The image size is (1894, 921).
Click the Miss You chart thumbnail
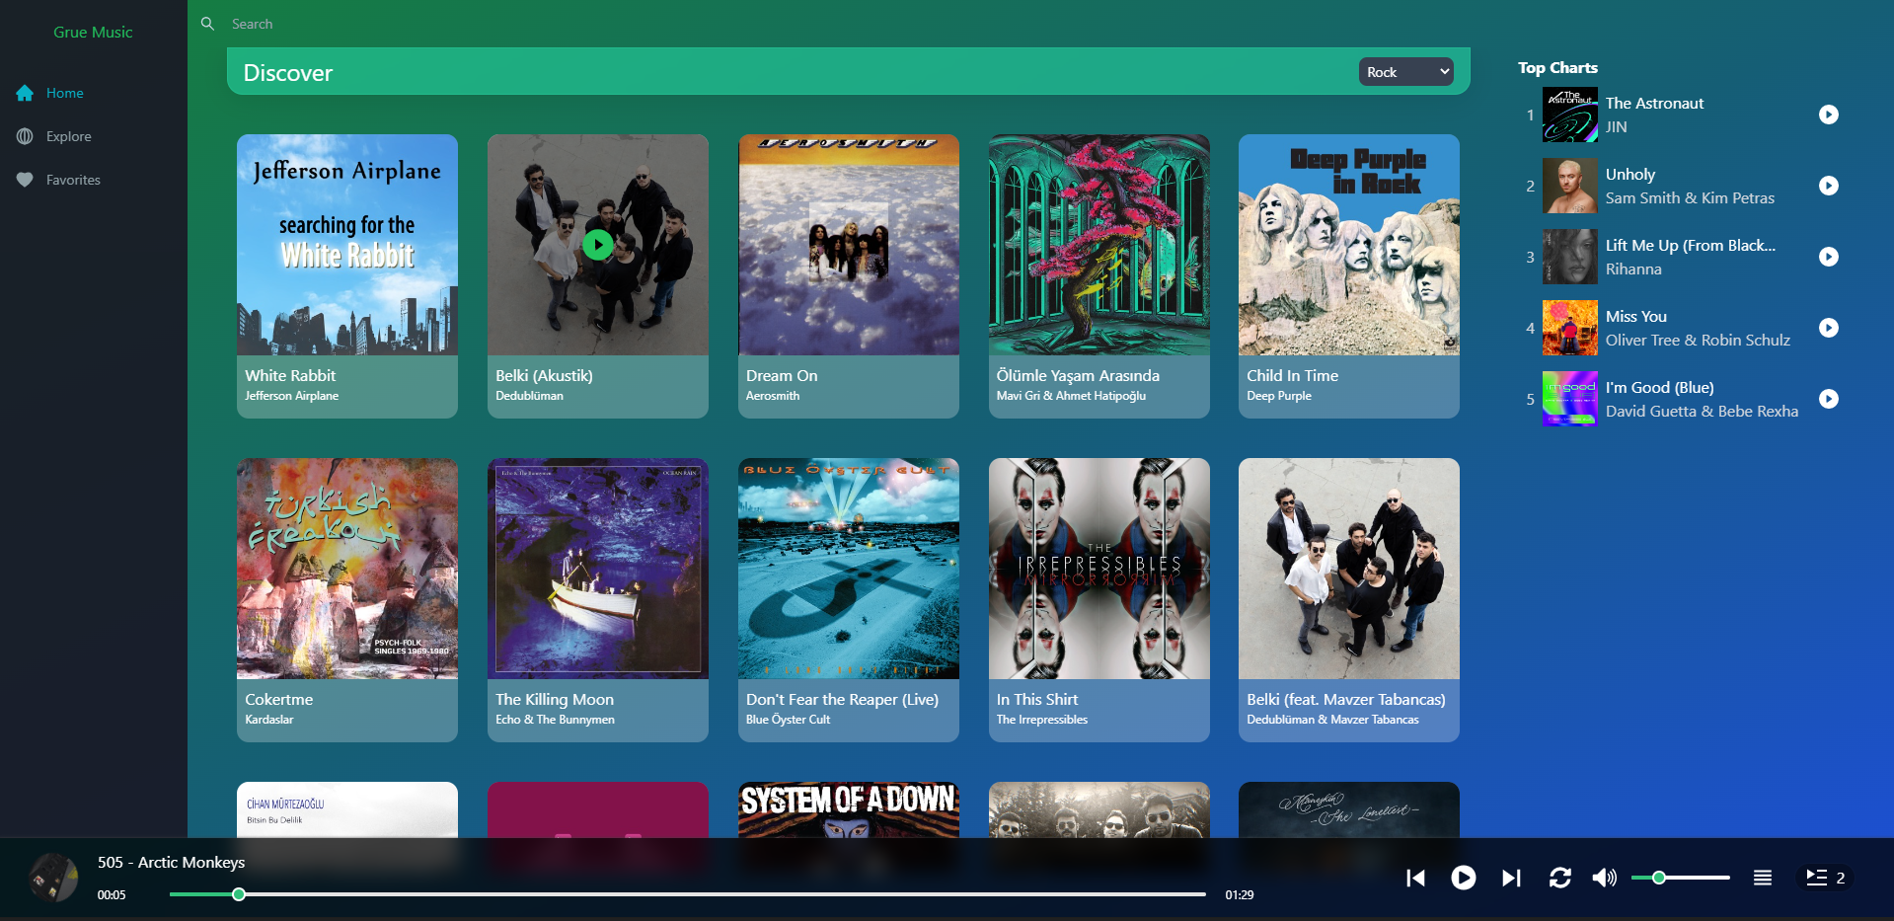(x=1570, y=328)
